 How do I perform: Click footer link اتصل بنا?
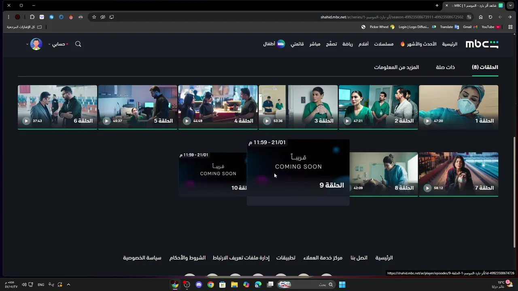[359, 258]
